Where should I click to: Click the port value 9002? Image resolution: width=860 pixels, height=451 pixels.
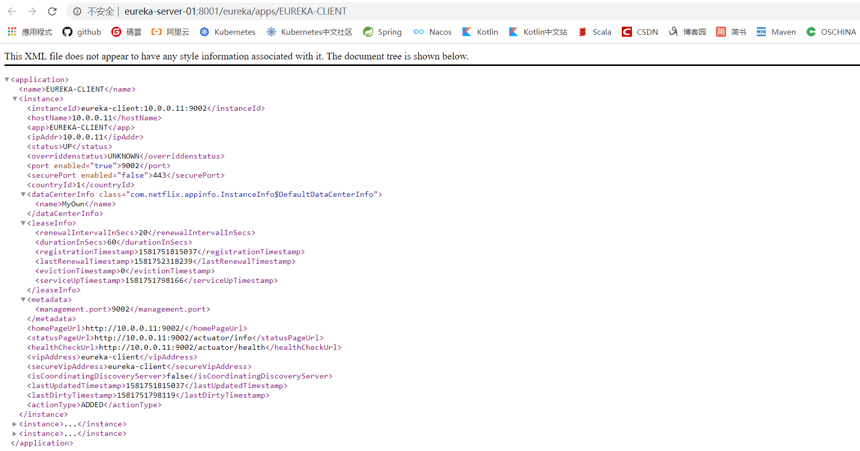pos(130,166)
